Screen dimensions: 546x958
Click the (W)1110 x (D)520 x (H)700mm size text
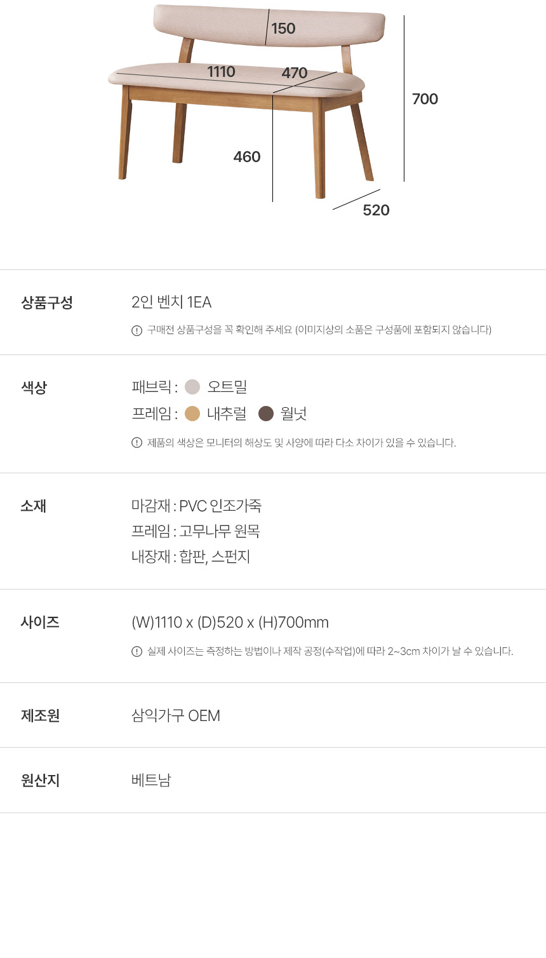[230, 623]
